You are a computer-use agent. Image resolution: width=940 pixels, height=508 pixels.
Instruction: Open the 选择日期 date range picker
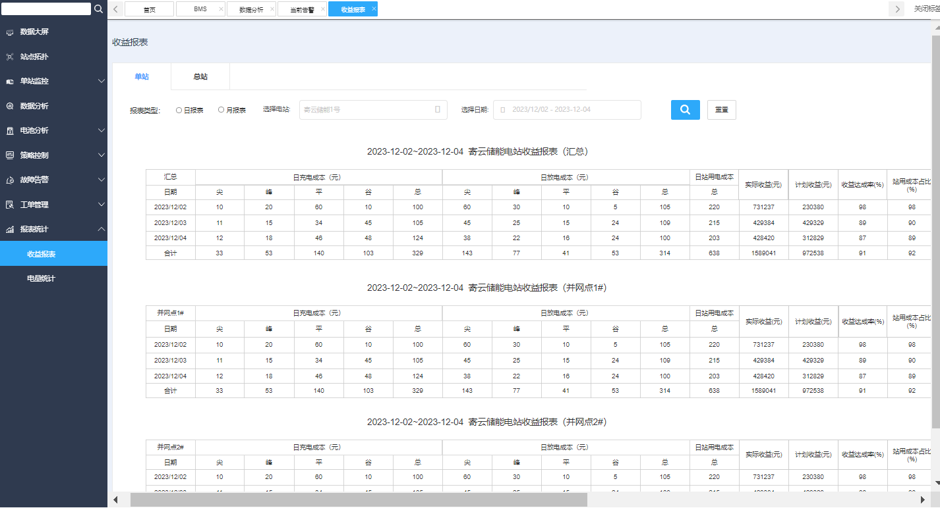coord(567,110)
